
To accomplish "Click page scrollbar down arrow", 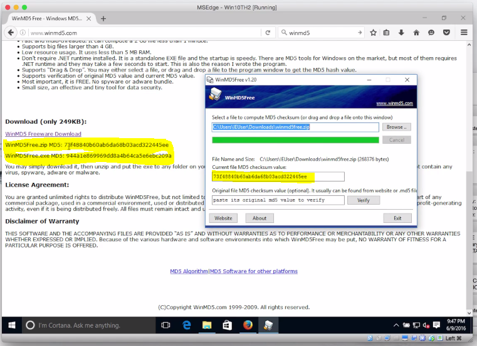I will click(x=469, y=313).
